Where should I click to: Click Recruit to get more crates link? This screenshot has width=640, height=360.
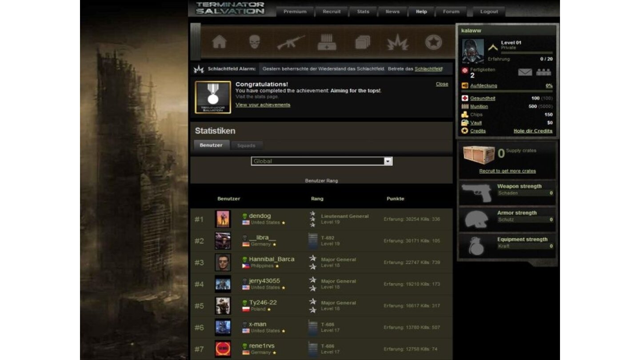tap(508, 171)
